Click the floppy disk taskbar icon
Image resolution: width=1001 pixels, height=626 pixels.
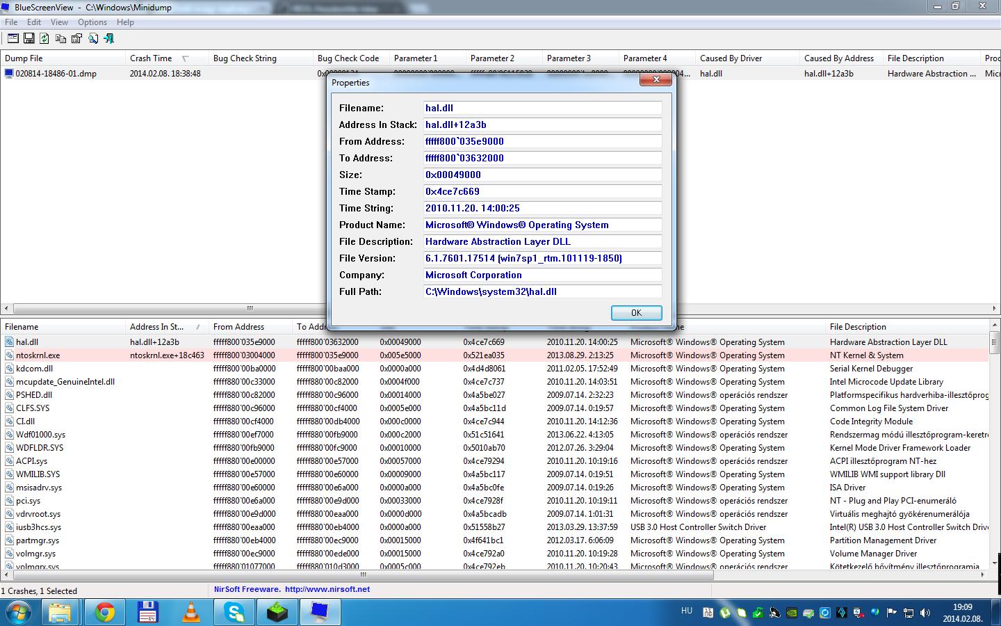148,613
